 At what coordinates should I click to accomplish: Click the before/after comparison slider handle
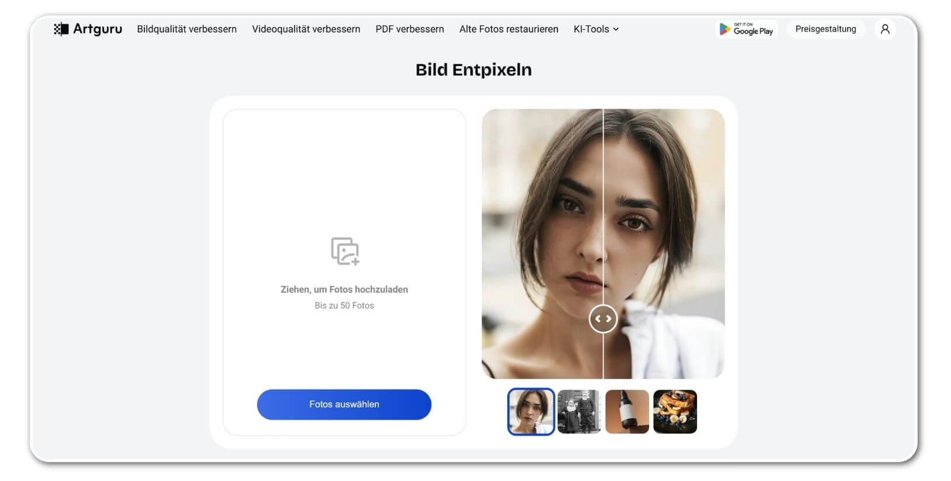pyautogui.click(x=603, y=319)
